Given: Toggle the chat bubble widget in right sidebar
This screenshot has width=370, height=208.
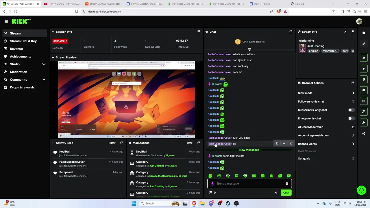Looking at the screenshot, I should pyautogui.click(x=364, y=90).
